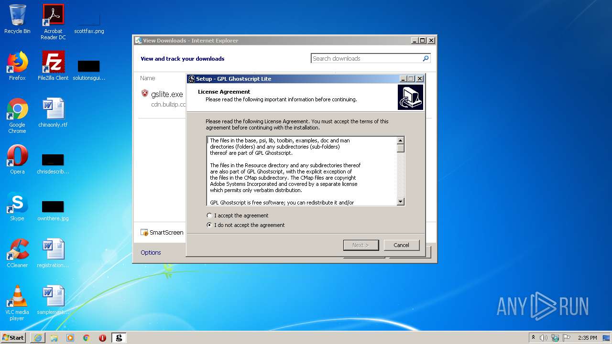Select ownthere.jpg desktop file

point(53,210)
